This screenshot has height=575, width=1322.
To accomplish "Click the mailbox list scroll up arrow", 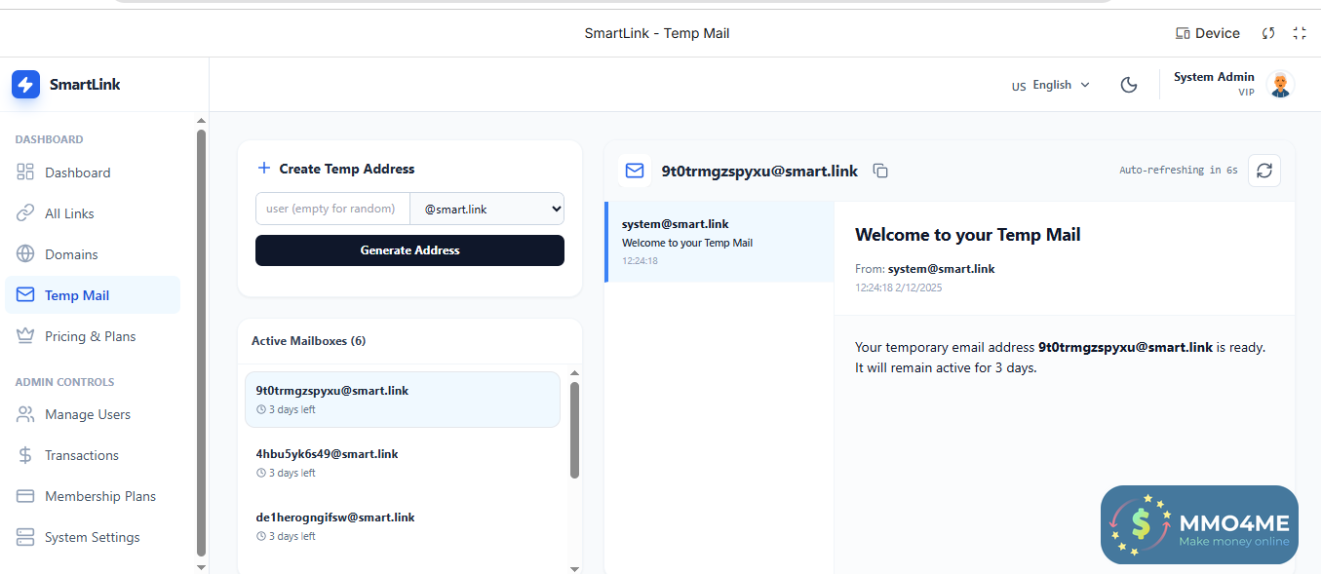I will click(x=574, y=373).
